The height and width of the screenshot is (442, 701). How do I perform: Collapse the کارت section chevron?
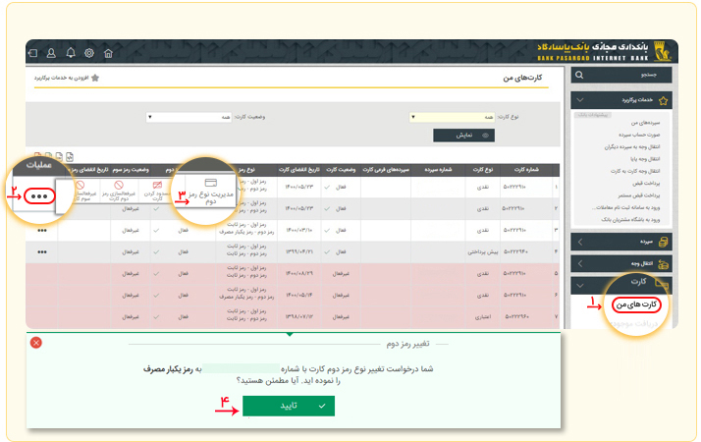pos(580,286)
